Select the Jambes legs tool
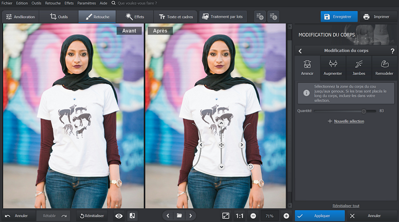The width and height of the screenshot is (399, 222). [359, 68]
